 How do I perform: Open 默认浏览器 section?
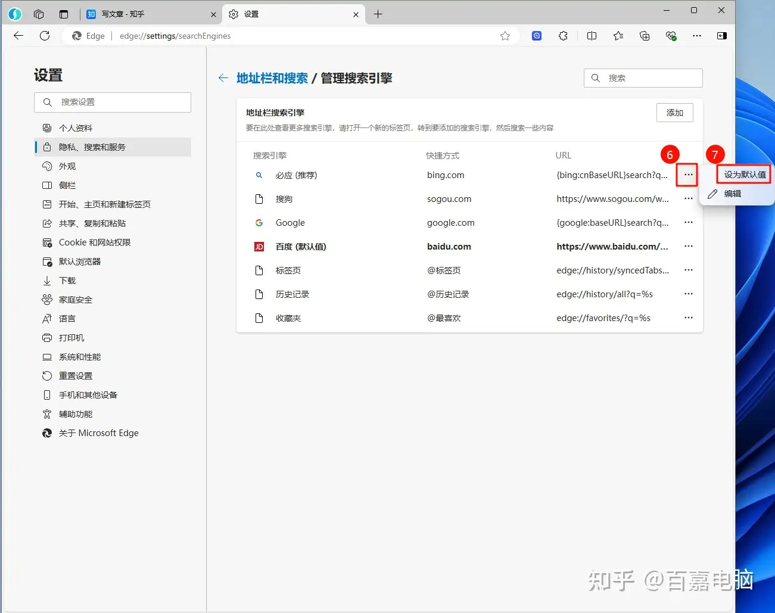click(x=113, y=262)
